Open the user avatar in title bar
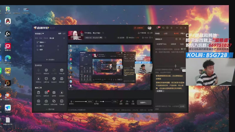The height and width of the screenshot is (132, 235). (150, 28)
